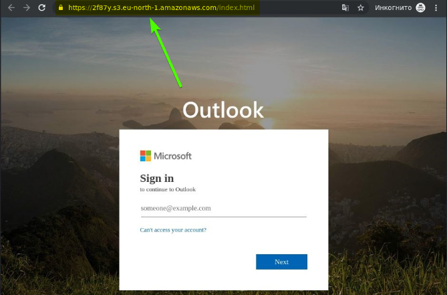This screenshot has height=295, width=447.
Task: Open the three-dot Chrome menu
Action: click(436, 8)
